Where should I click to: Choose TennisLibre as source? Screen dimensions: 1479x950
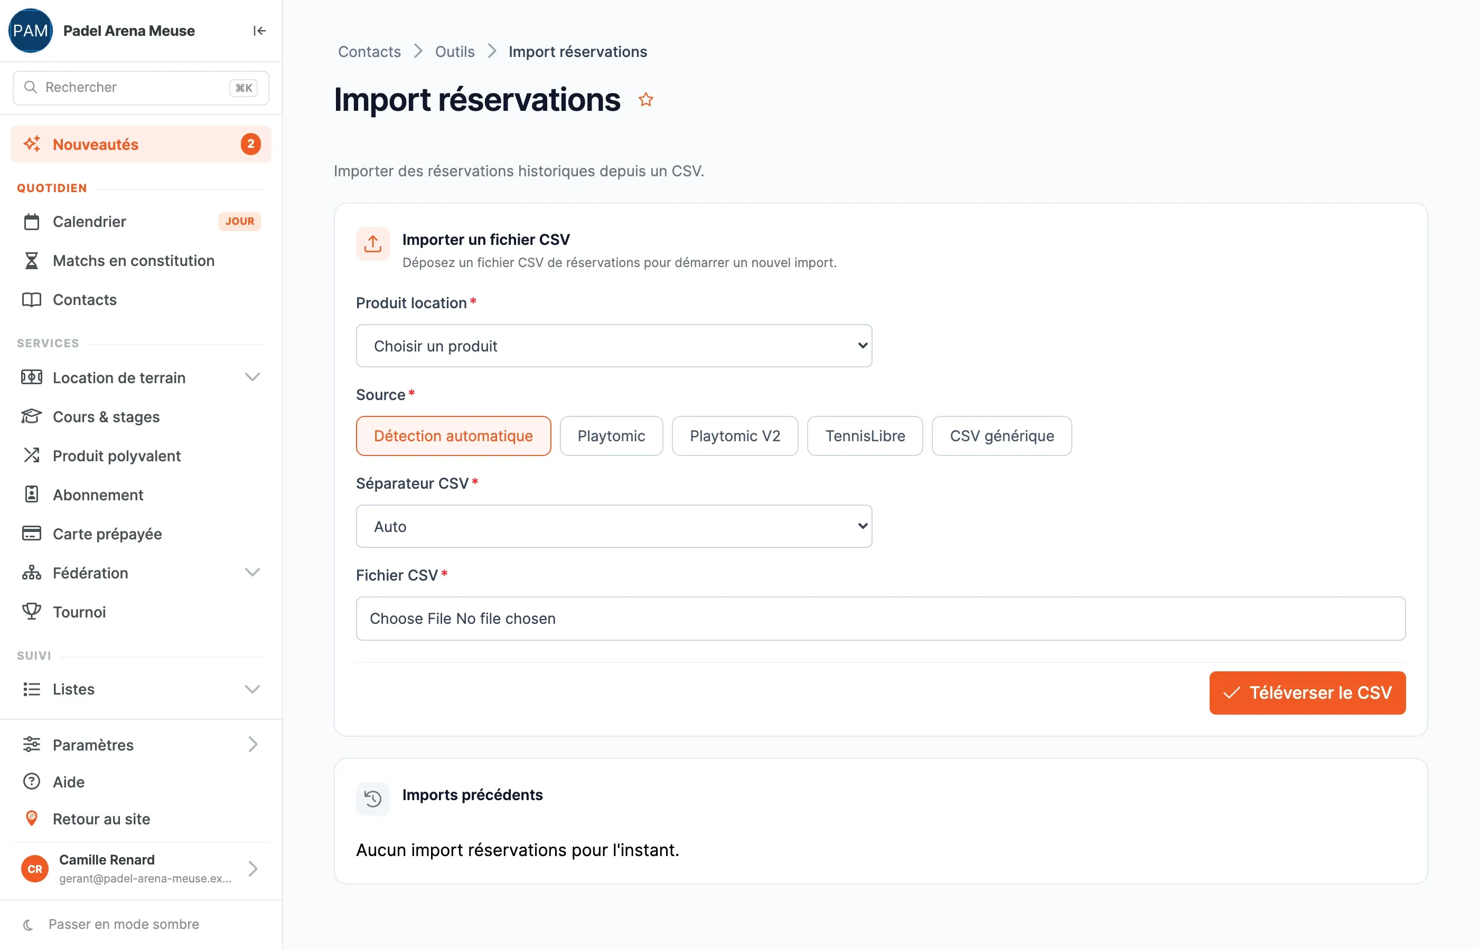click(x=865, y=435)
